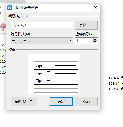Open the 字体(F)... font settings
This screenshot has width=123, height=127.
[86, 25]
